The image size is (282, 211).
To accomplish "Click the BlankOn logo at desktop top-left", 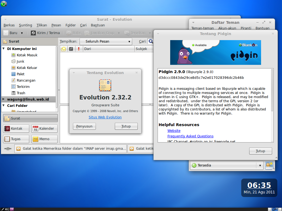I will tap(4, 4).
